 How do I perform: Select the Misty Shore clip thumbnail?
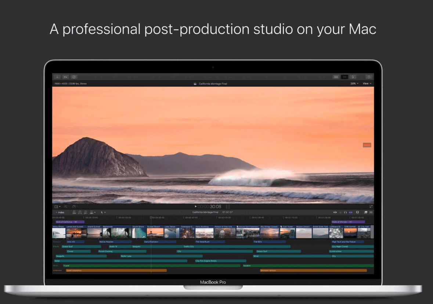click(x=59, y=231)
